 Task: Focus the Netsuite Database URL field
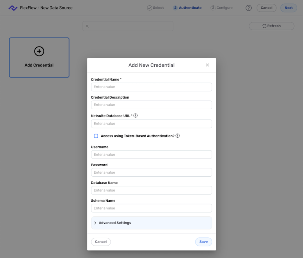151,124
